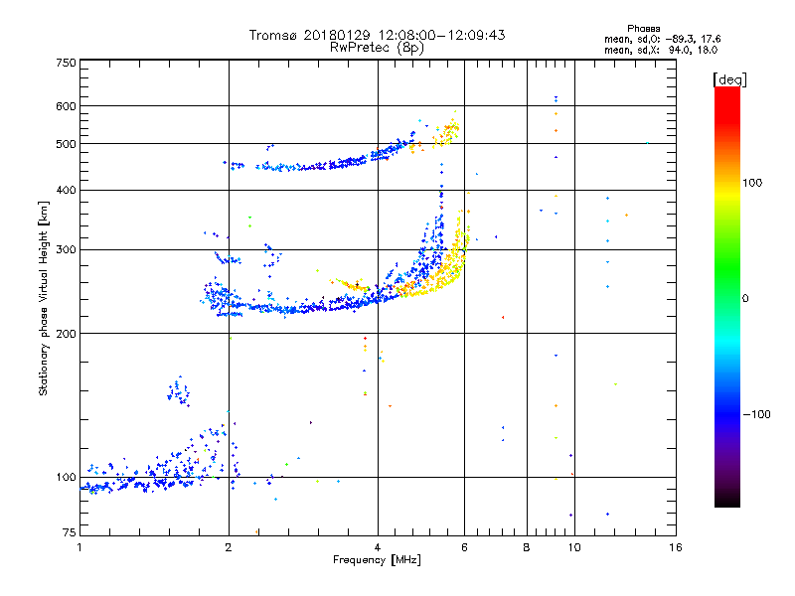Click the "mean, sd,X: 94.0, 18.0" line
This screenshot has width=795, height=596.
pos(661,50)
